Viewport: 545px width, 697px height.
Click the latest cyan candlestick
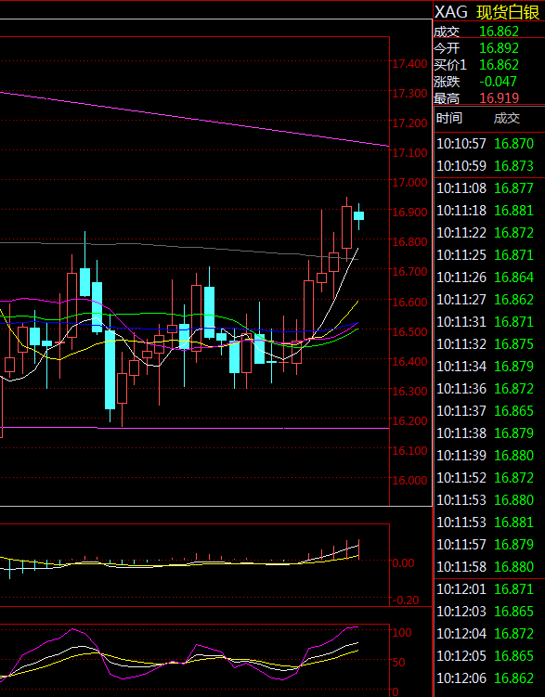click(x=358, y=216)
